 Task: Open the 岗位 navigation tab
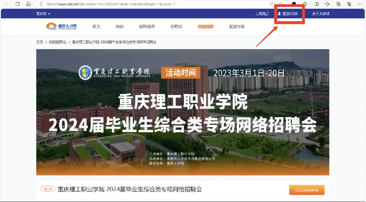pos(120,27)
